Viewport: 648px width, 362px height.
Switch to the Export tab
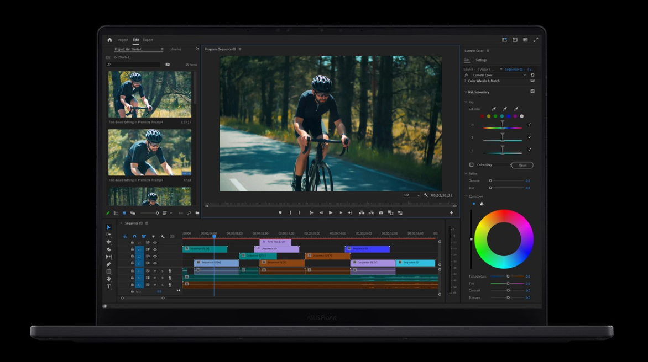coord(148,40)
